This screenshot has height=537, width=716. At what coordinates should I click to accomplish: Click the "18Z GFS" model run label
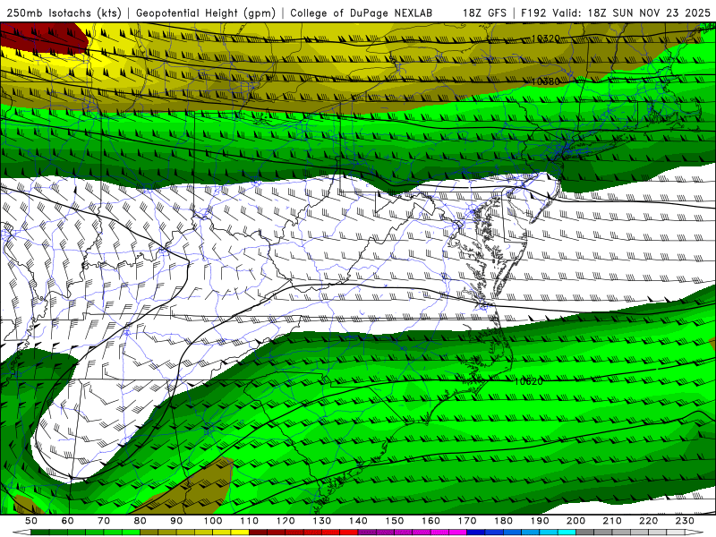pyautogui.click(x=484, y=13)
